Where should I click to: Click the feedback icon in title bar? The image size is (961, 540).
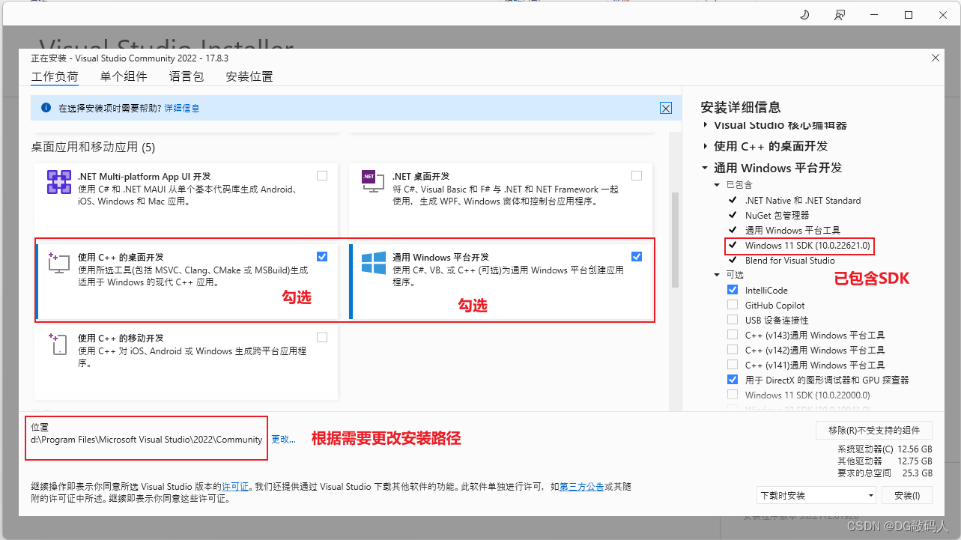point(840,14)
